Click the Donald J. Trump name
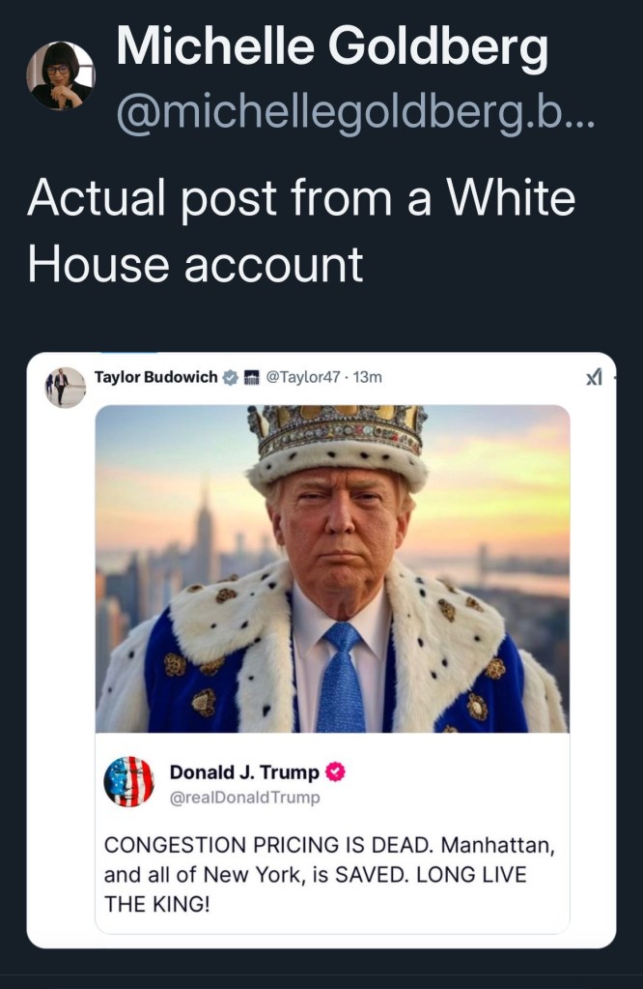 [244, 772]
